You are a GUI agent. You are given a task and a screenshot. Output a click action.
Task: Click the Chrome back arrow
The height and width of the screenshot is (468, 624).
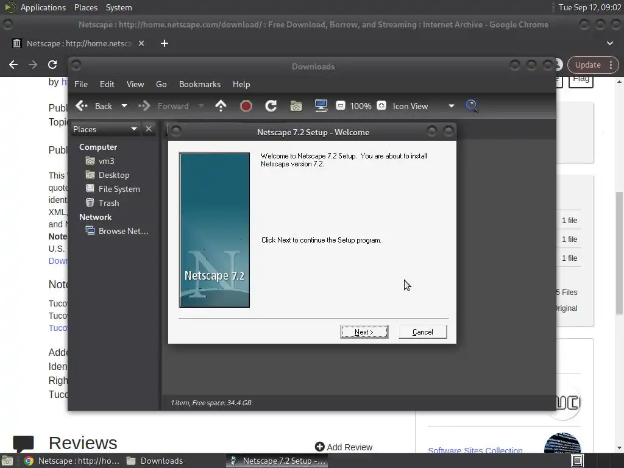[x=13, y=65]
